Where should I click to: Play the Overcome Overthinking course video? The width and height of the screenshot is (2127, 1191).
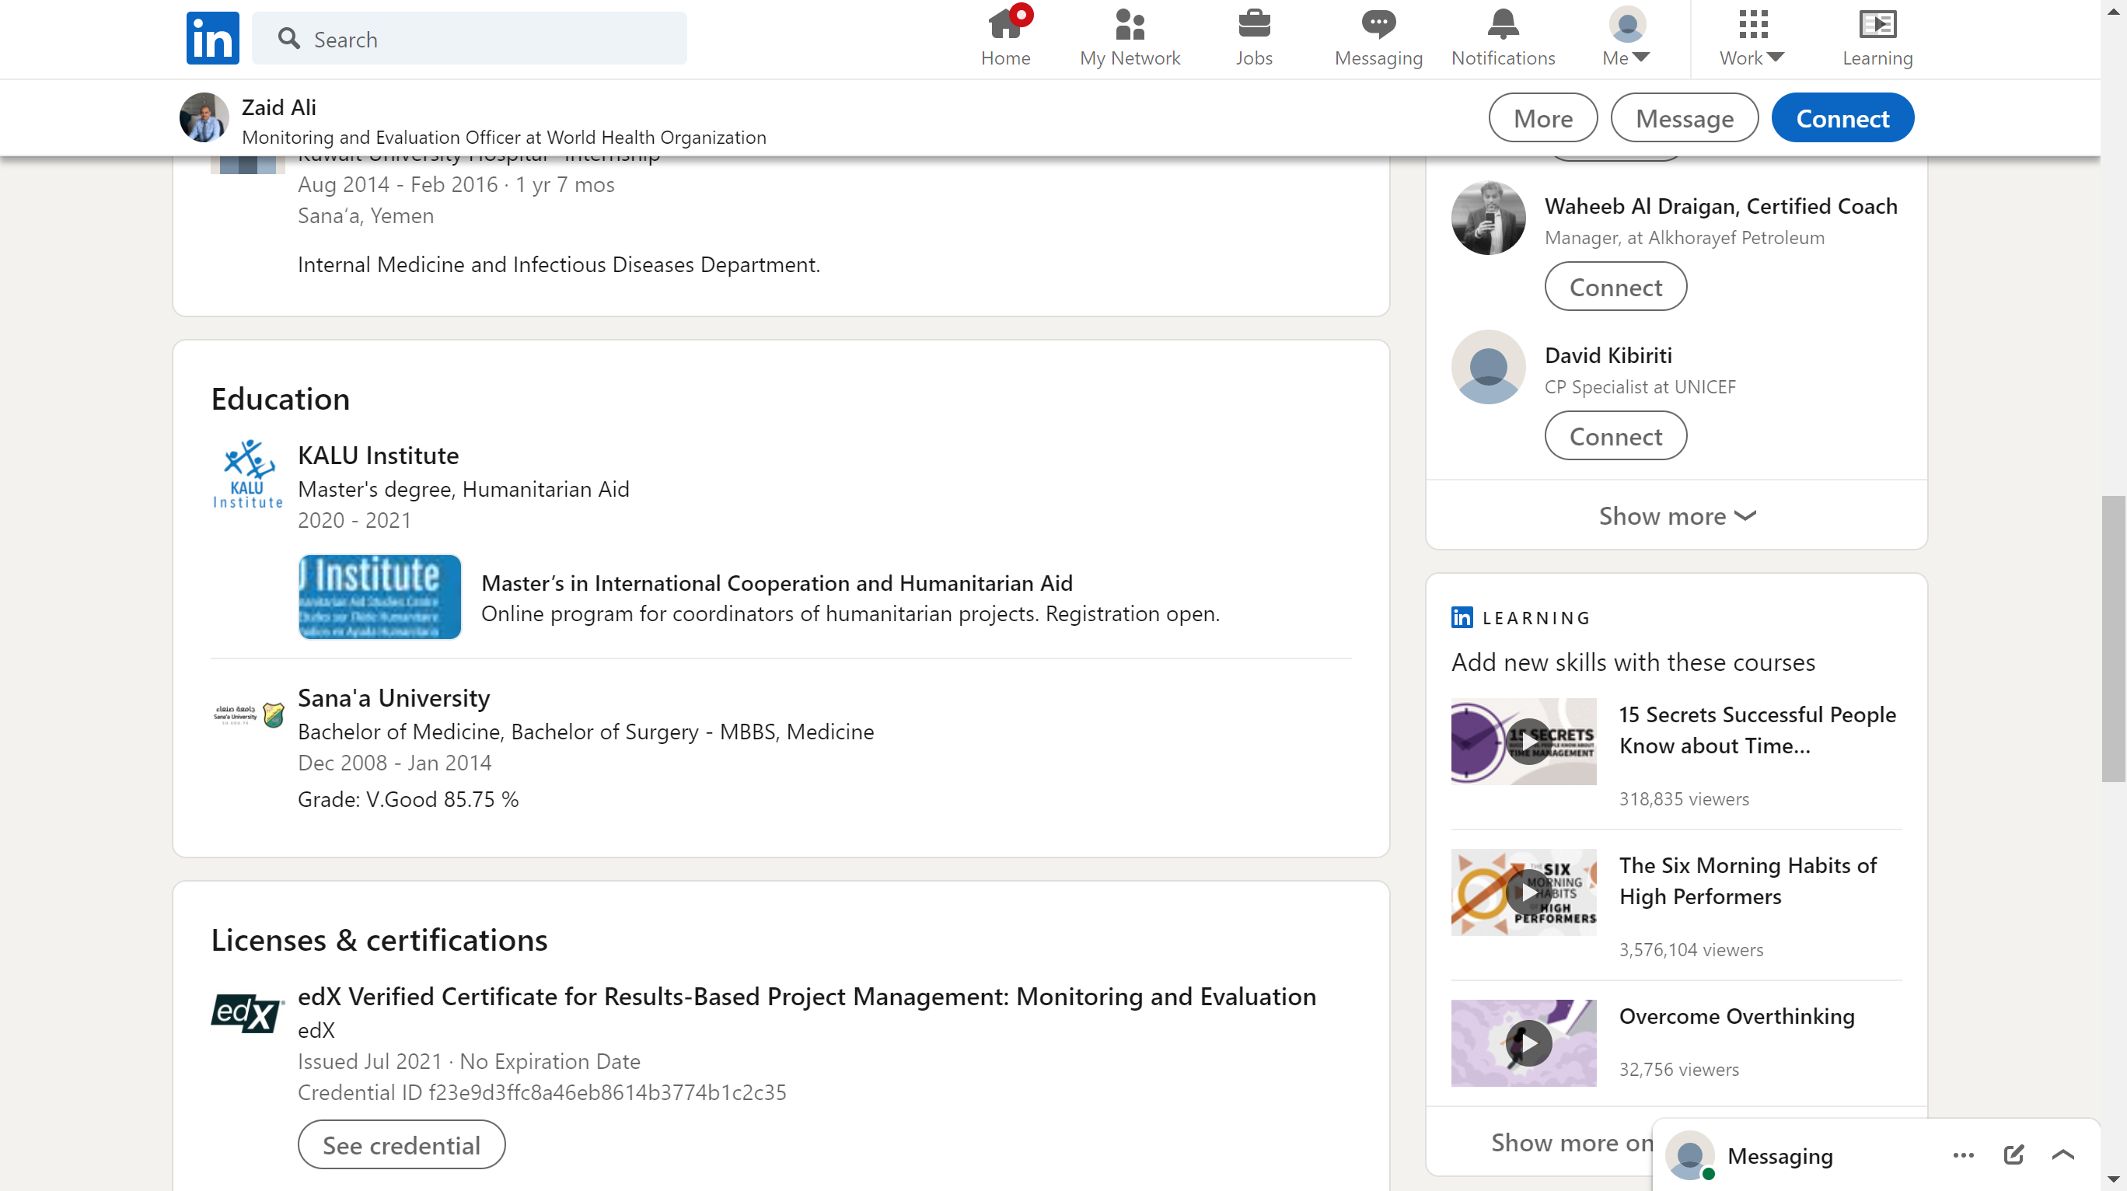1528,1043
